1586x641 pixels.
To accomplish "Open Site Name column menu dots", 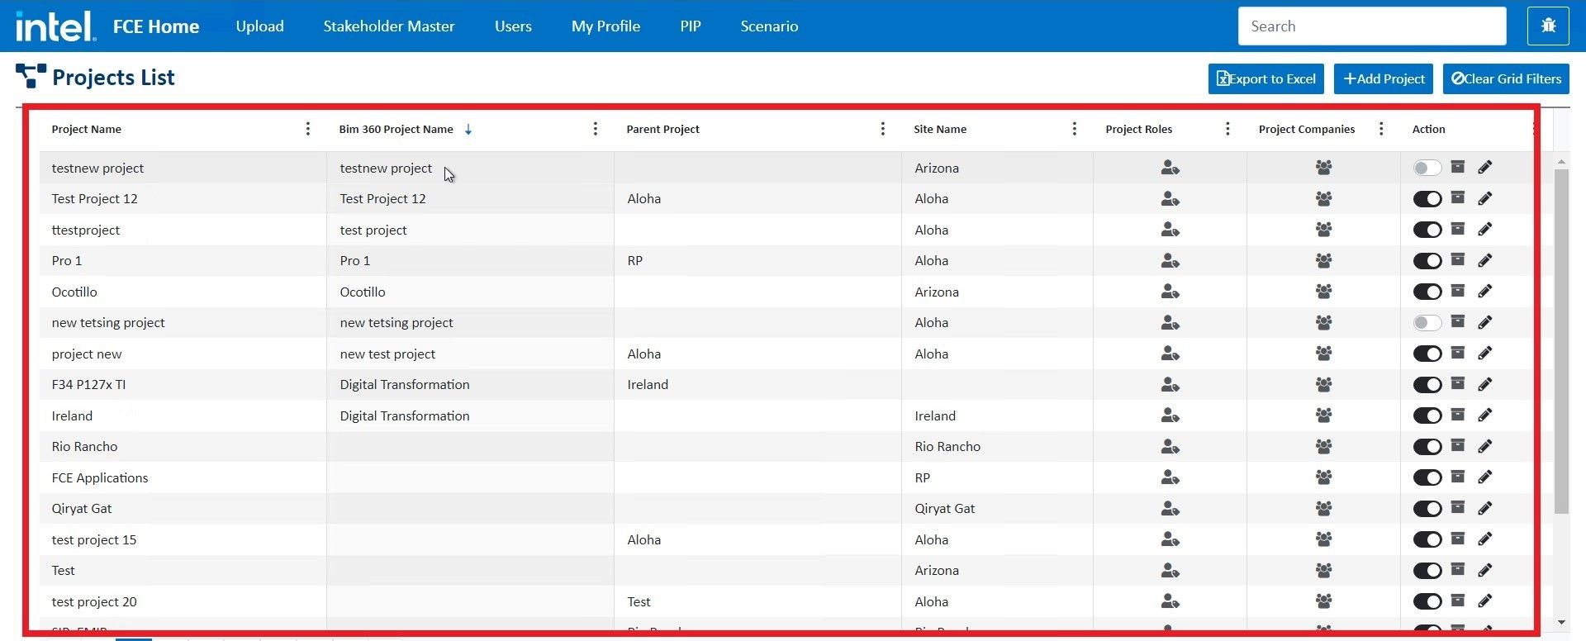I will pyautogui.click(x=1074, y=129).
